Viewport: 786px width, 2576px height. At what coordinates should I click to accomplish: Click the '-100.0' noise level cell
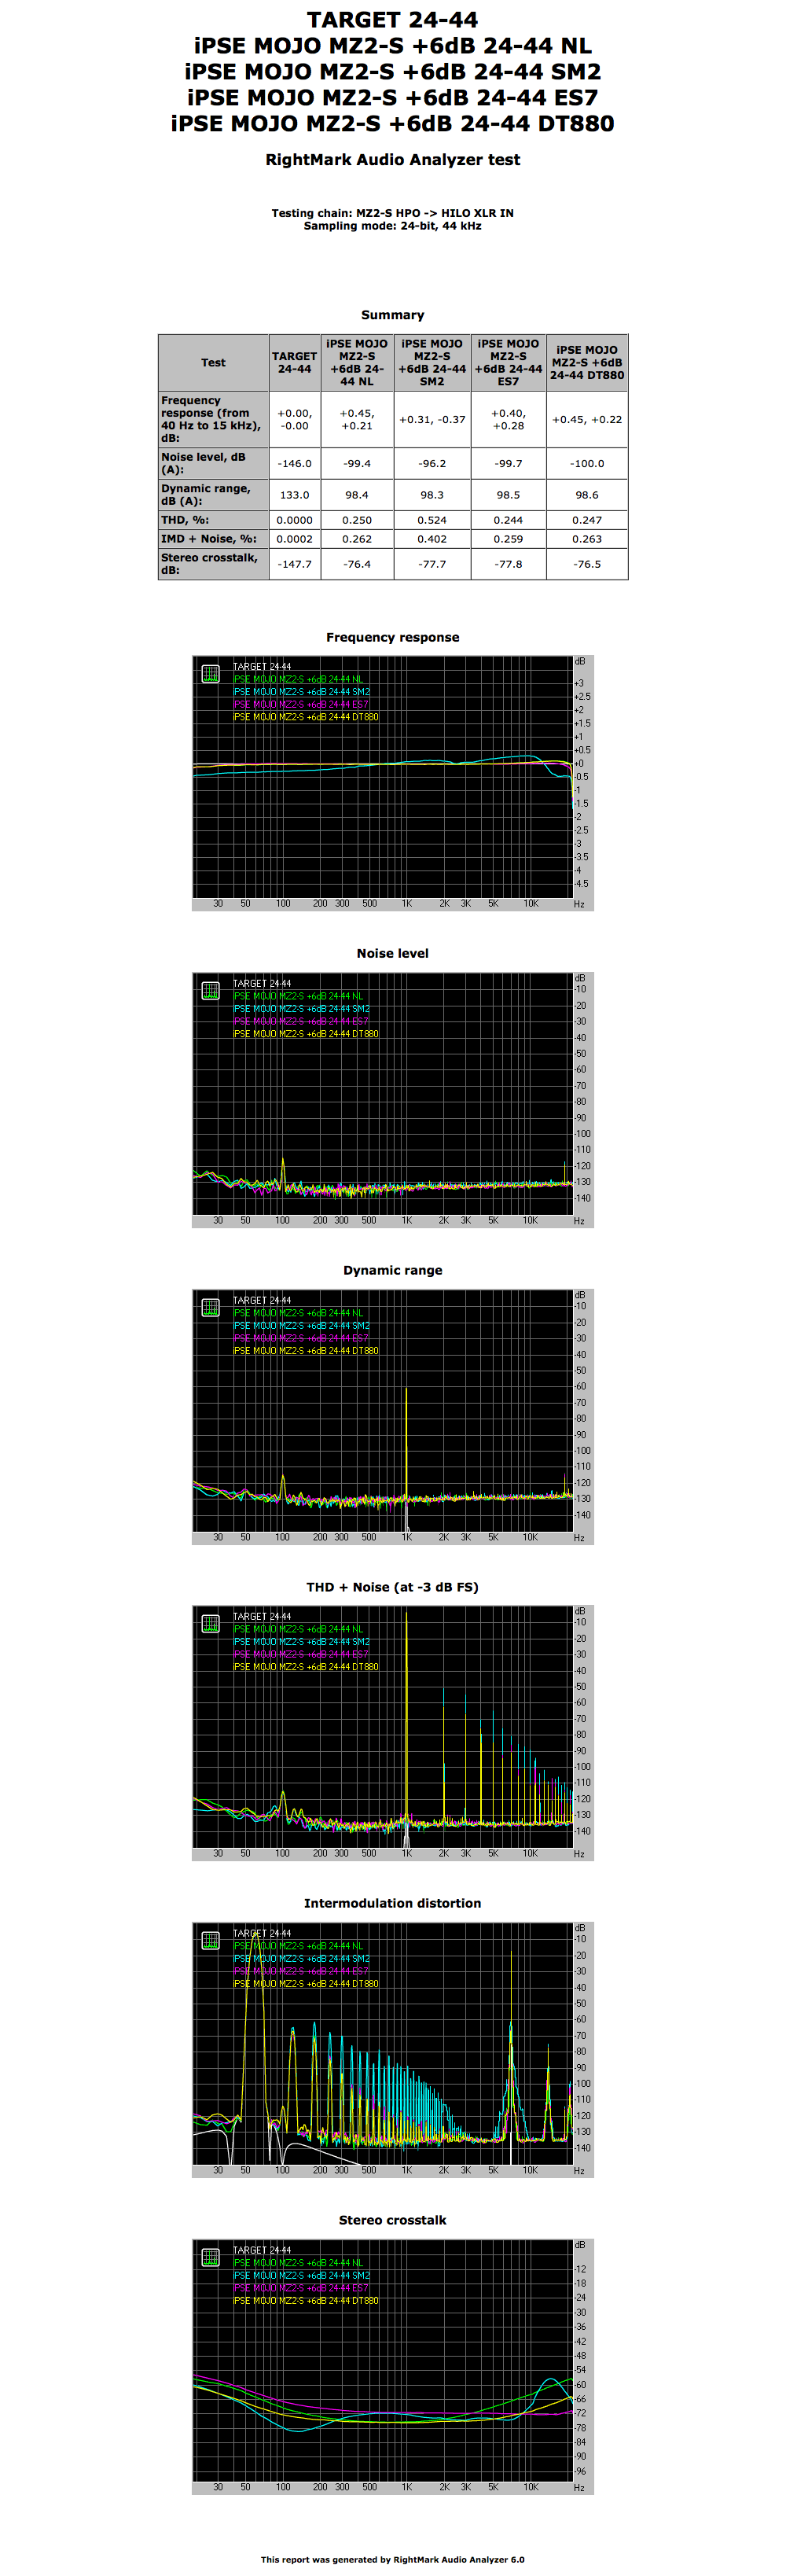[587, 463]
